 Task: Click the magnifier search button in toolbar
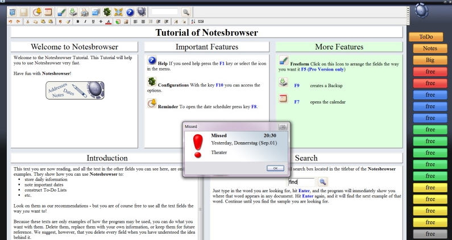tap(186, 12)
